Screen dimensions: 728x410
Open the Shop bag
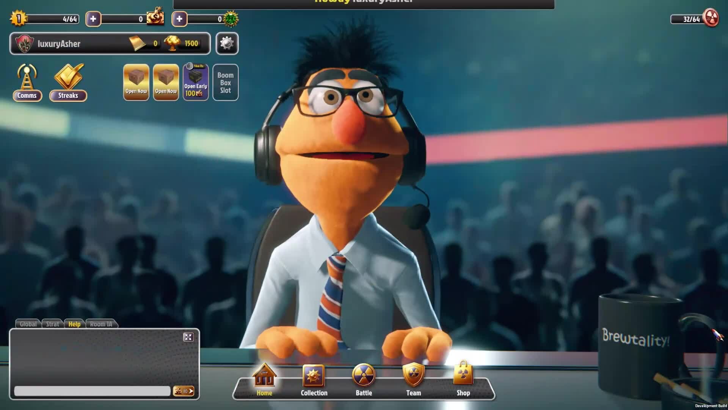(463, 380)
